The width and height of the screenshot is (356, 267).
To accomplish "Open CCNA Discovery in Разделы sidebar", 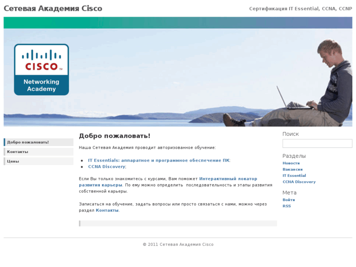I will (299, 182).
